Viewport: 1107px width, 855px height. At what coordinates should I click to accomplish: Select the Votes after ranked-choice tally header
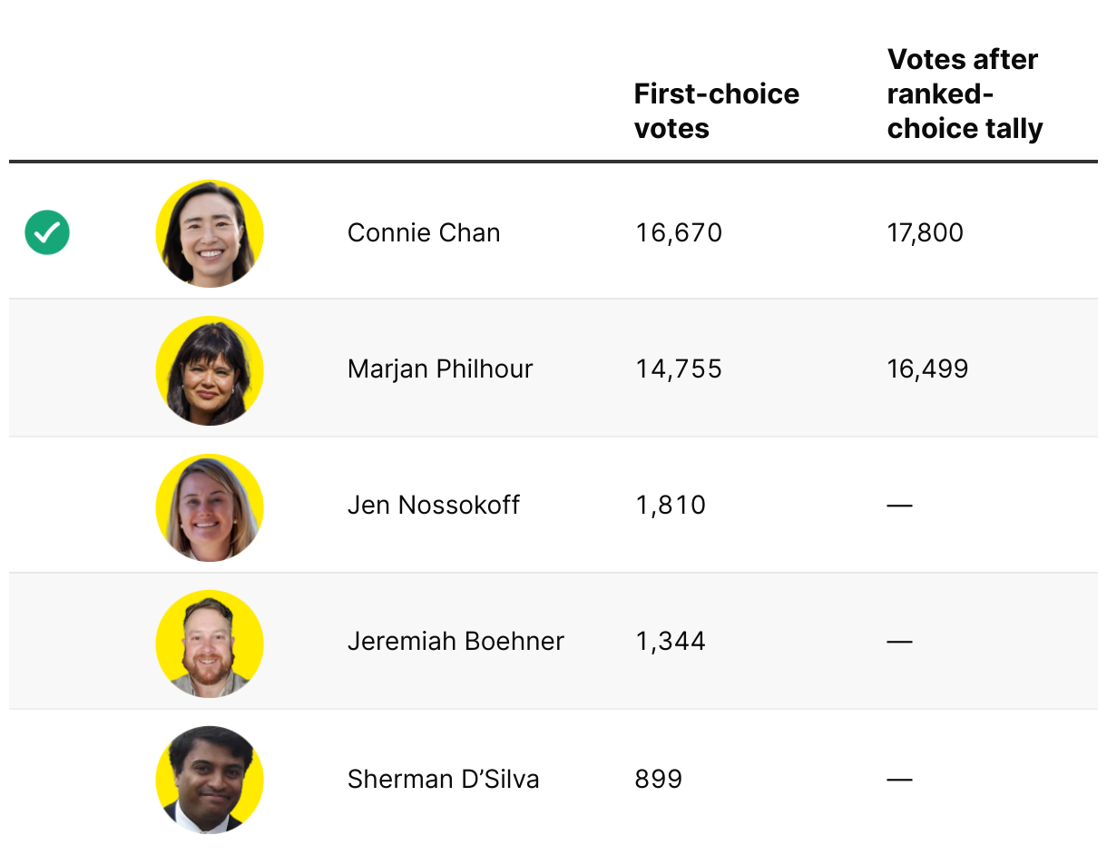965,93
